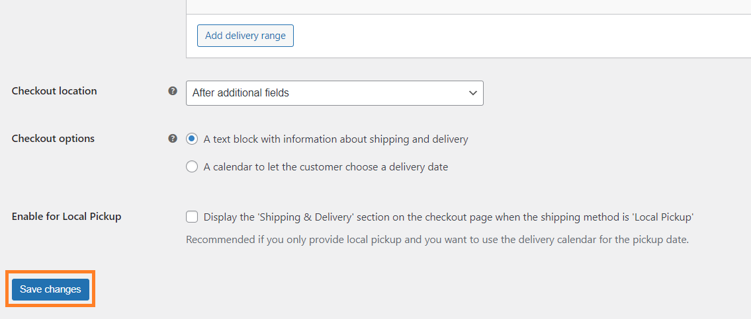Image resolution: width=751 pixels, height=319 pixels.
Task: Open the "After additional fields" dropdown
Action: click(x=334, y=92)
